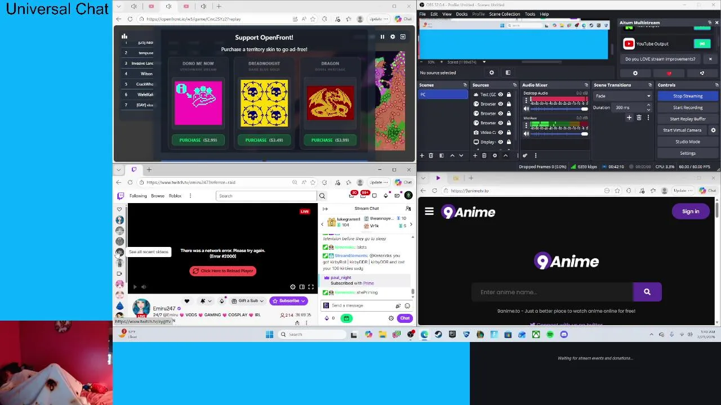Open the Sources properties gear icon
Viewport: 721px width, 405px height.
pyautogui.click(x=495, y=156)
